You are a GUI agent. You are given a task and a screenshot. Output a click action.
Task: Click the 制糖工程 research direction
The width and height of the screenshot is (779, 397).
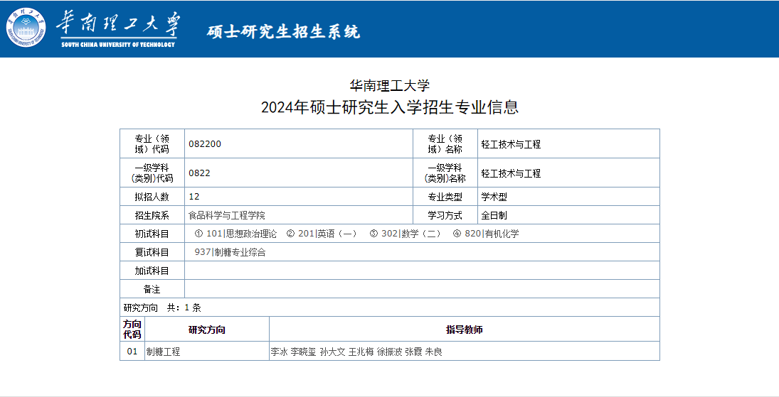pos(164,352)
